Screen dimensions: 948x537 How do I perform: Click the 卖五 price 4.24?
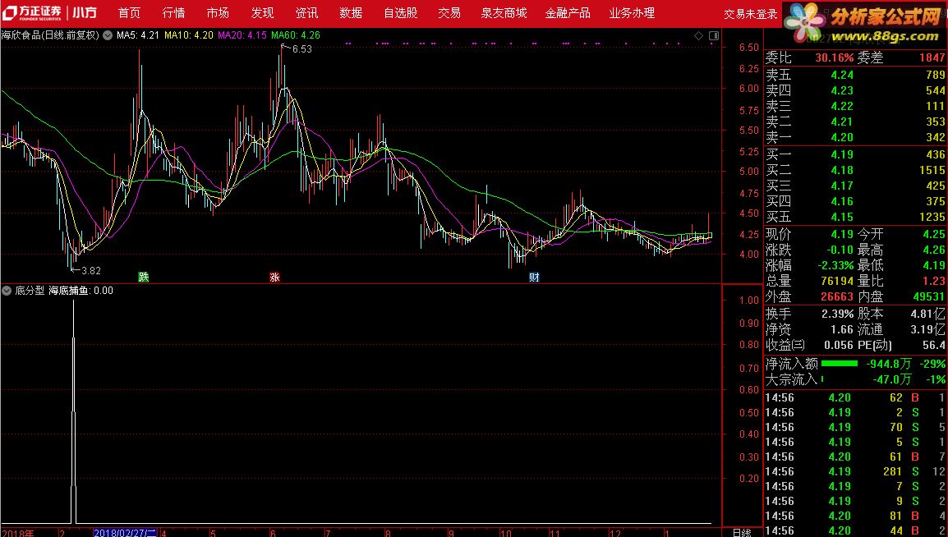(841, 75)
